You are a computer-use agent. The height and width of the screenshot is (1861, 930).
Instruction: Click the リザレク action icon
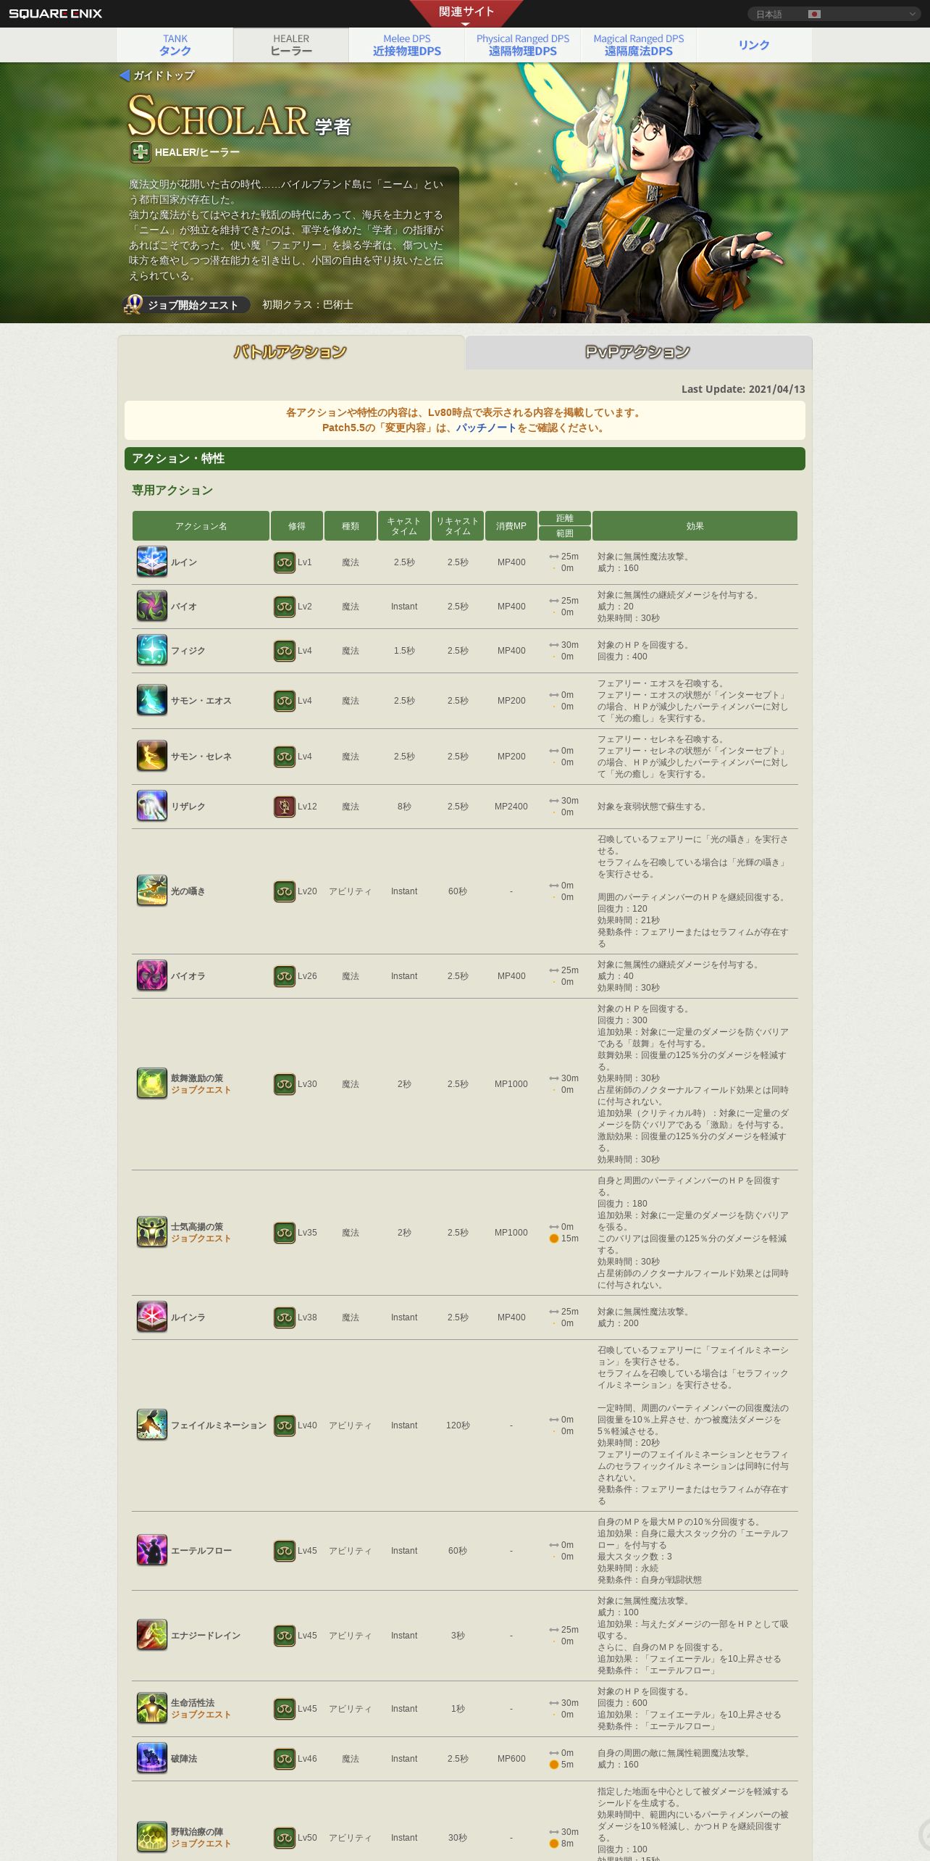(152, 807)
